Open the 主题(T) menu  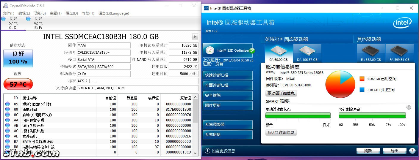(56, 13)
